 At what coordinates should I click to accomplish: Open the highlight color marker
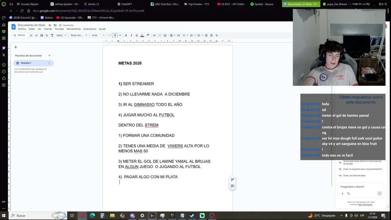[148, 35]
